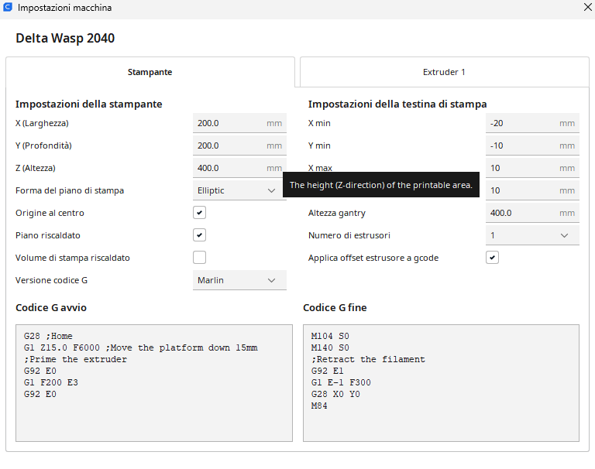Close the Impostazioni macchina window
The image size is (595, 469).
[588, 7]
